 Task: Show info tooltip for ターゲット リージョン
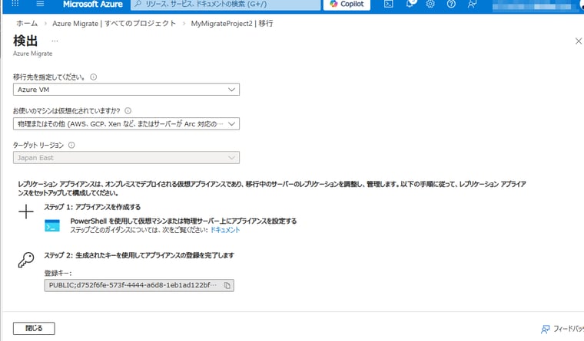click(x=71, y=145)
